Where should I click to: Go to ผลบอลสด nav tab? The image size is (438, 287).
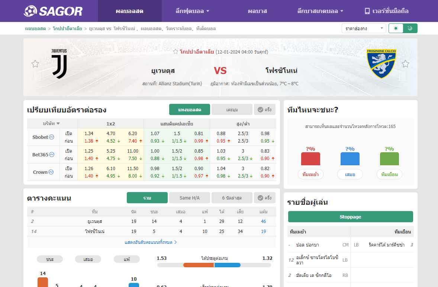(130, 11)
